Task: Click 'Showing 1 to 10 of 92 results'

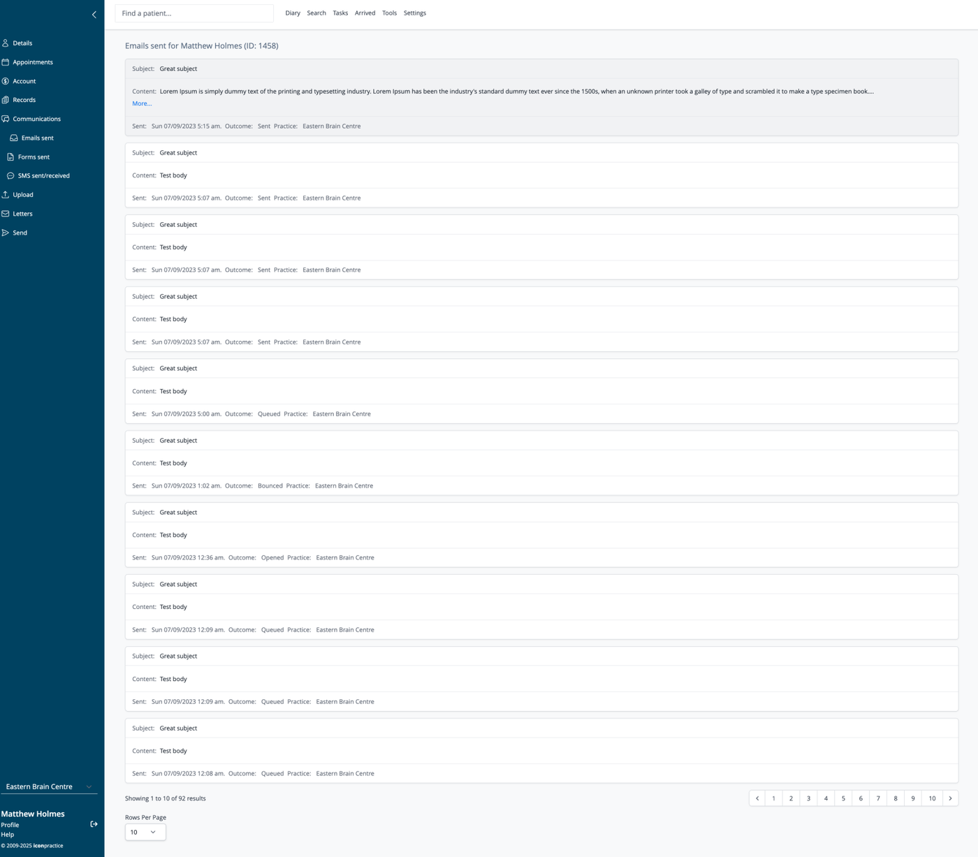Action: [166, 798]
